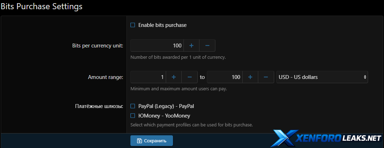
Task: Tick the ЮMoney - YooMoney payment profile
Action: point(133,115)
